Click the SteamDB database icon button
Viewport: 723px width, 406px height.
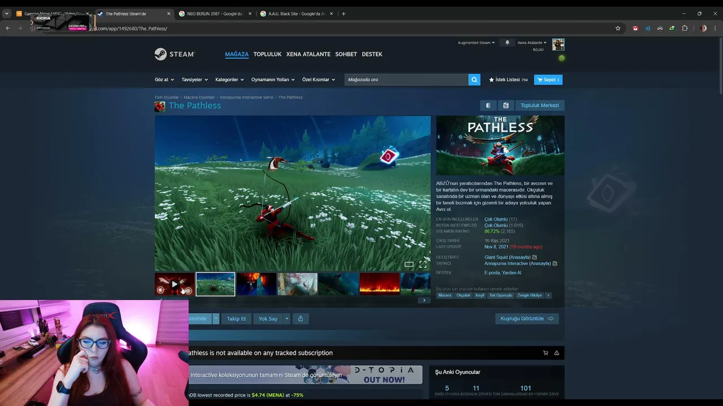click(x=506, y=105)
